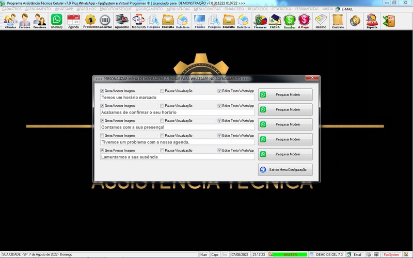Click the Pesquisa icon beside Menu OS
413x258 pixels.
[153, 21]
